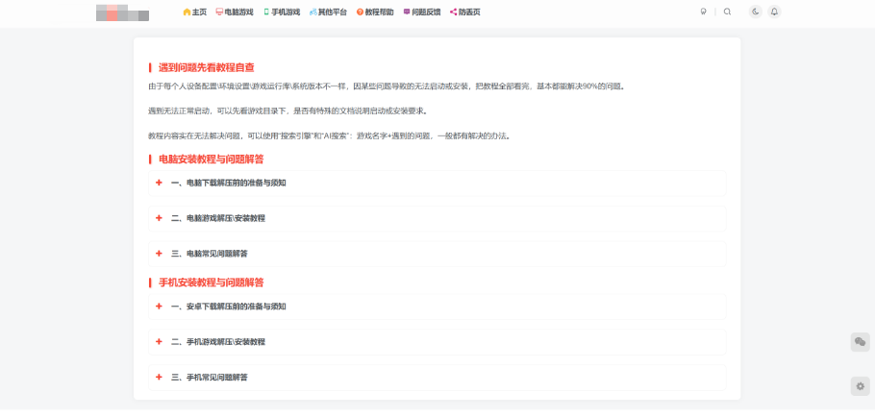Open the 手机游戏 navigation item
The image size is (875, 418).
pyautogui.click(x=282, y=12)
